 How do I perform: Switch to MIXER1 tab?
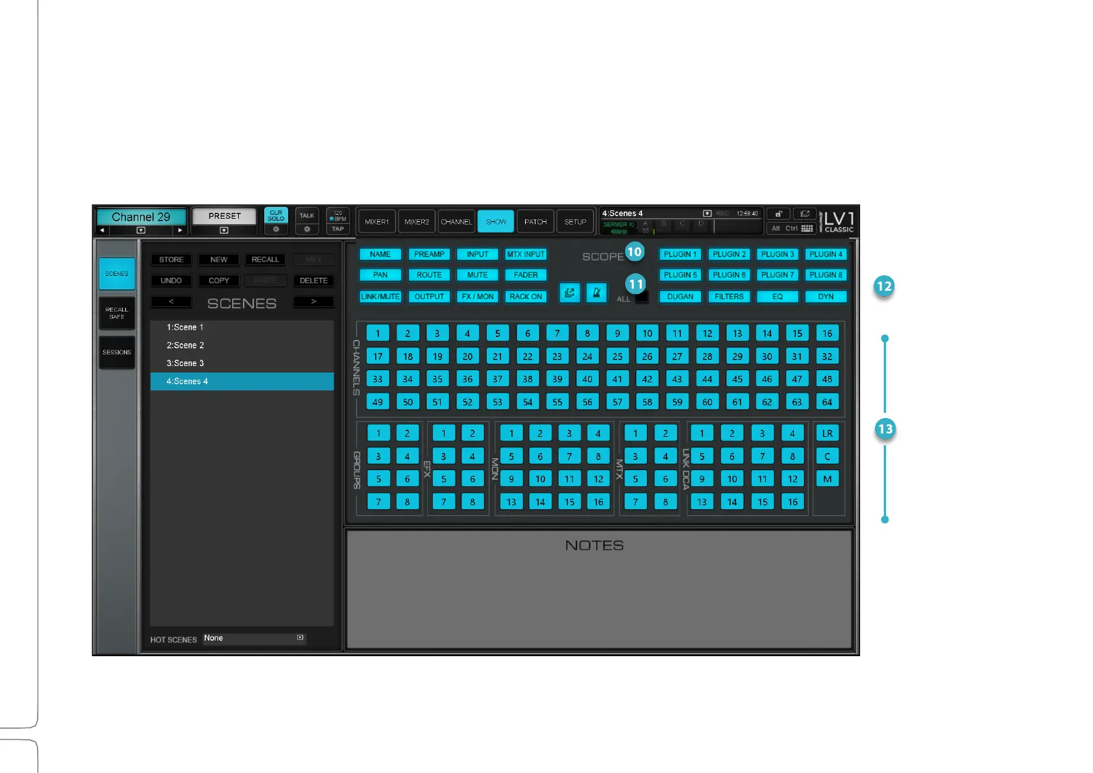376,222
